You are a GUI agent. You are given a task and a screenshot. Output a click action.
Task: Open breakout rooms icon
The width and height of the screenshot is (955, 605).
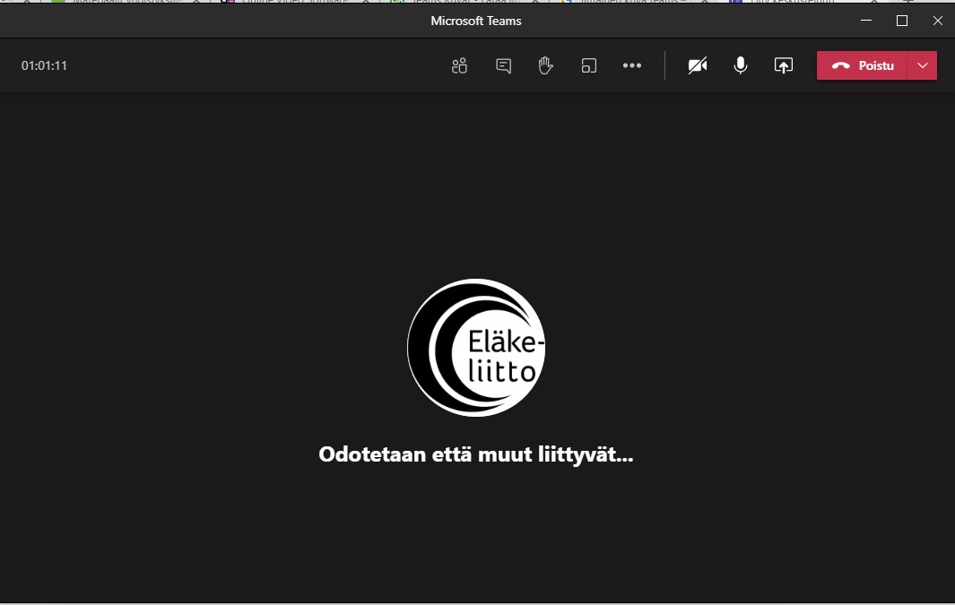point(589,65)
